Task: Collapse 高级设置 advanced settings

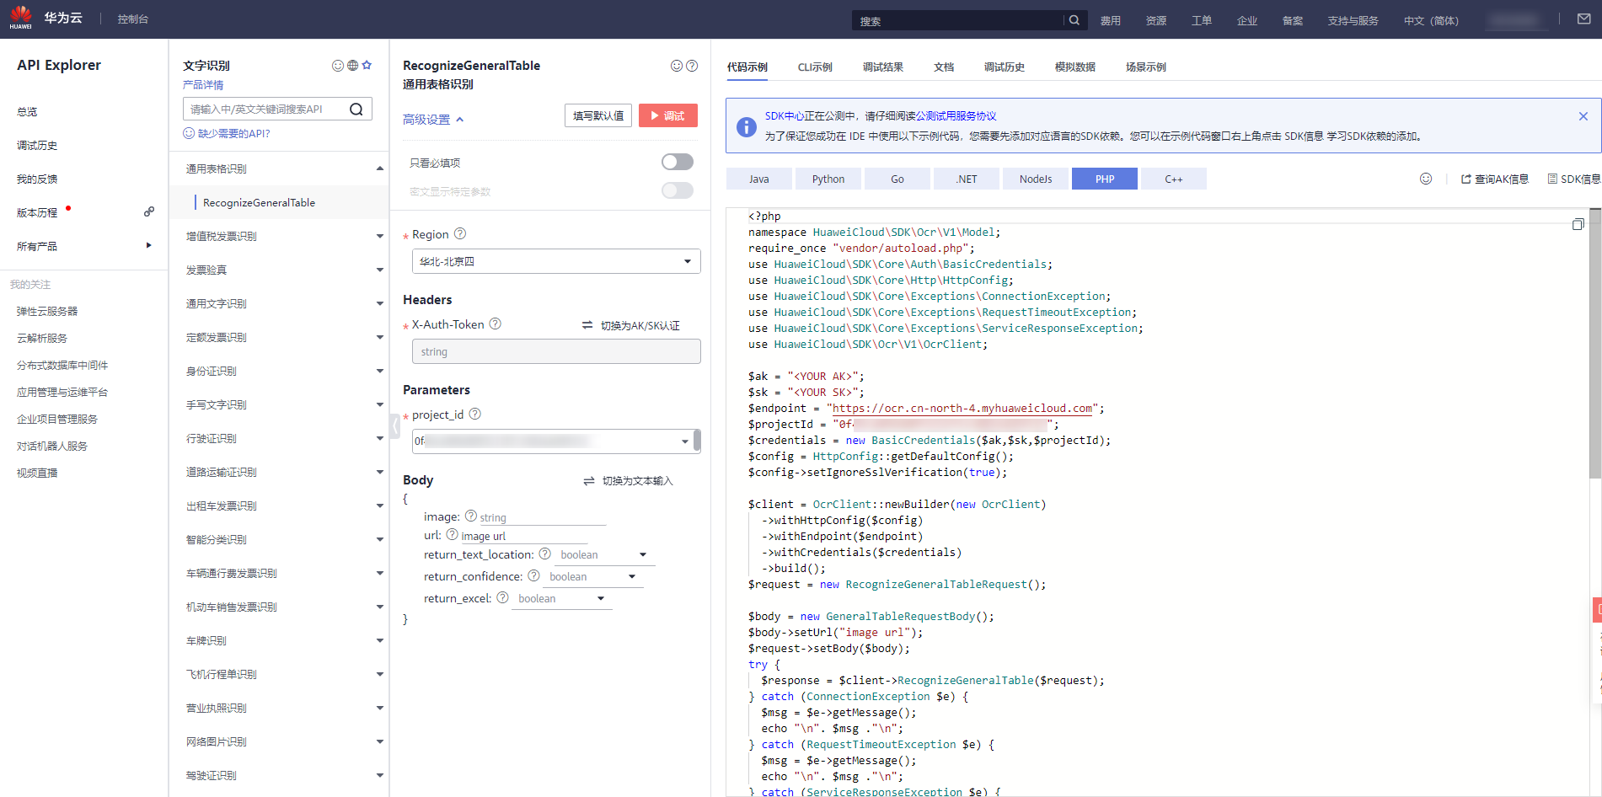Action: click(x=433, y=120)
